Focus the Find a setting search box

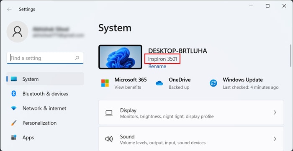tap(45, 58)
